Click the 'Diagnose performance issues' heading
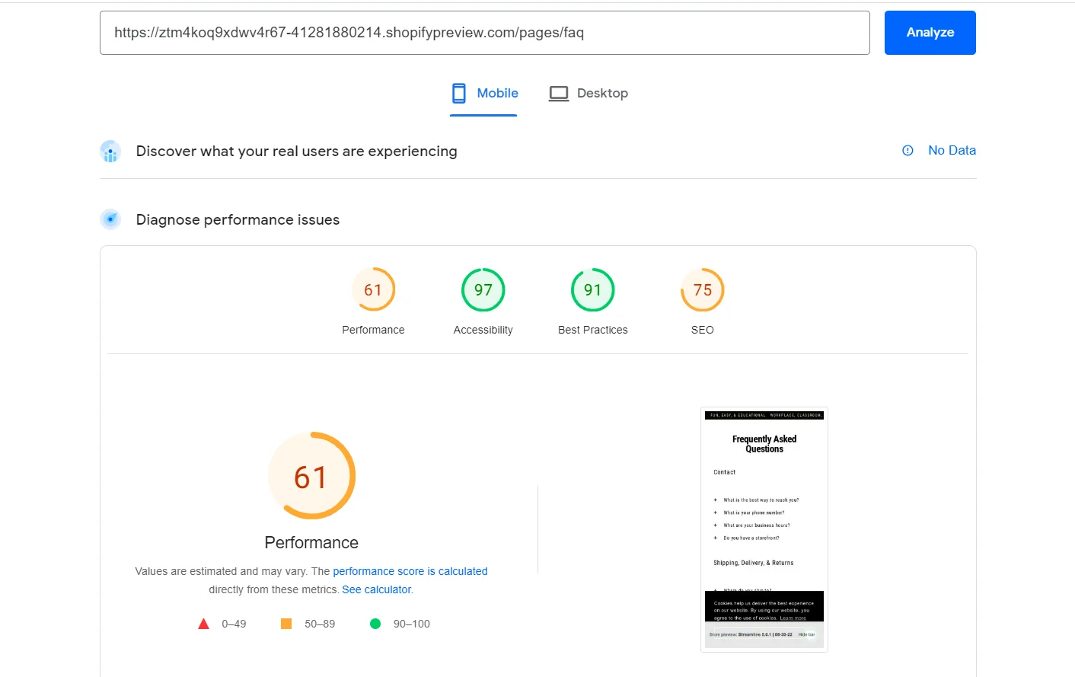The width and height of the screenshot is (1075, 677). (238, 219)
